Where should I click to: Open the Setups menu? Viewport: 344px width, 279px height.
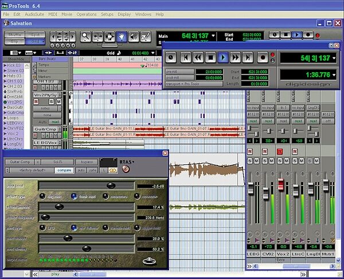pyautogui.click(x=107, y=14)
